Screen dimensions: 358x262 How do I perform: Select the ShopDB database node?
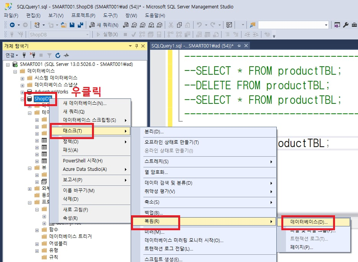tap(43, 98)
